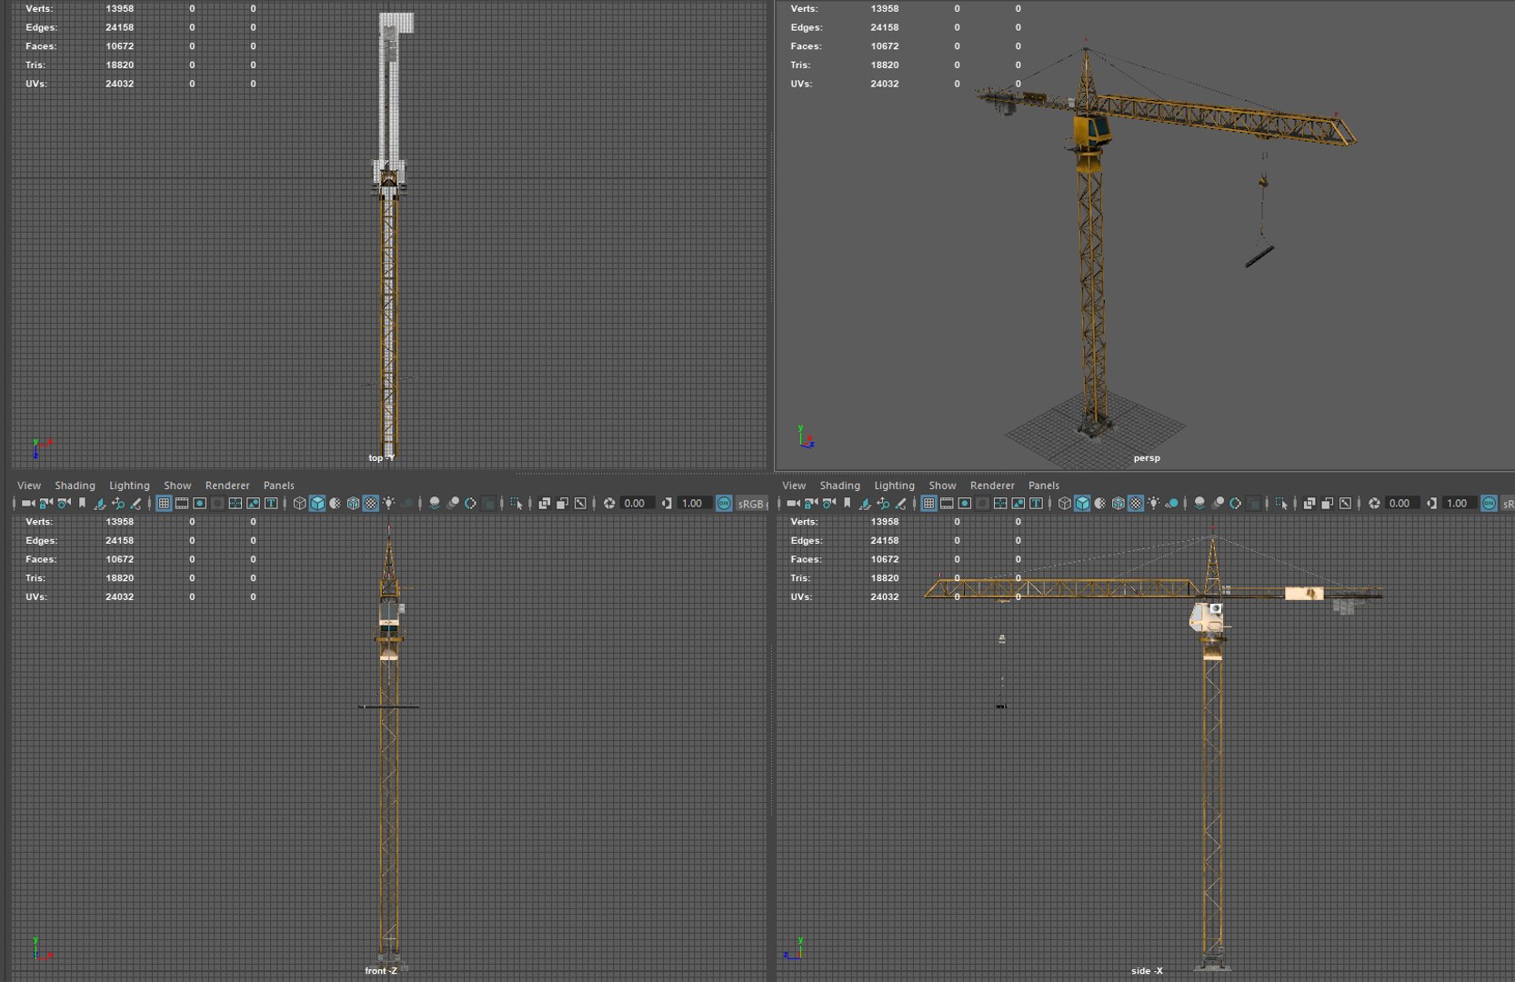Click Multisample Anti-aliasing icon in front-Z panel toolbar
The height and width of the screenshot is (982, 1515).
pos(470,503)
